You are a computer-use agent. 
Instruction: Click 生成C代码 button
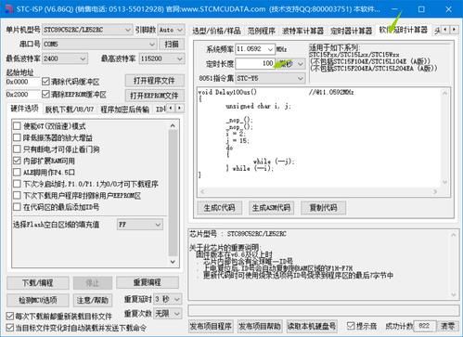click(219, 208)
